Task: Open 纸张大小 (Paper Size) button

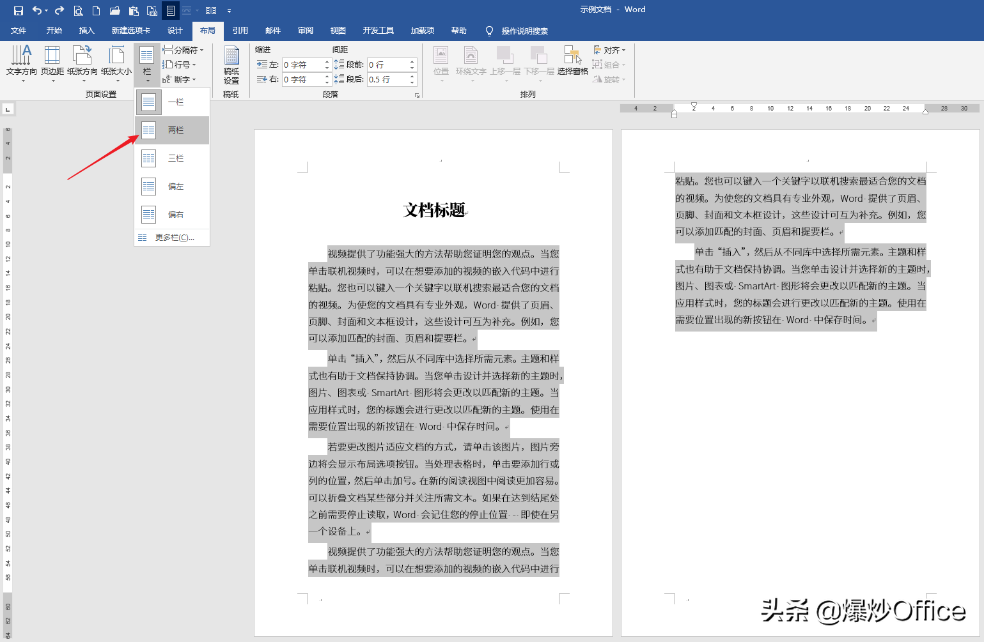Action: pyautogui.click(x=116, y=64)
